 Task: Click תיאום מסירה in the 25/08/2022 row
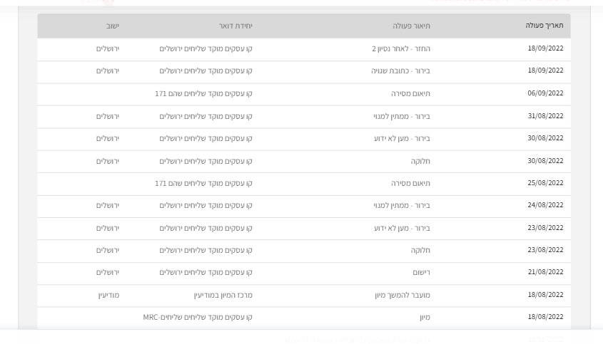[x=410, y=184]
